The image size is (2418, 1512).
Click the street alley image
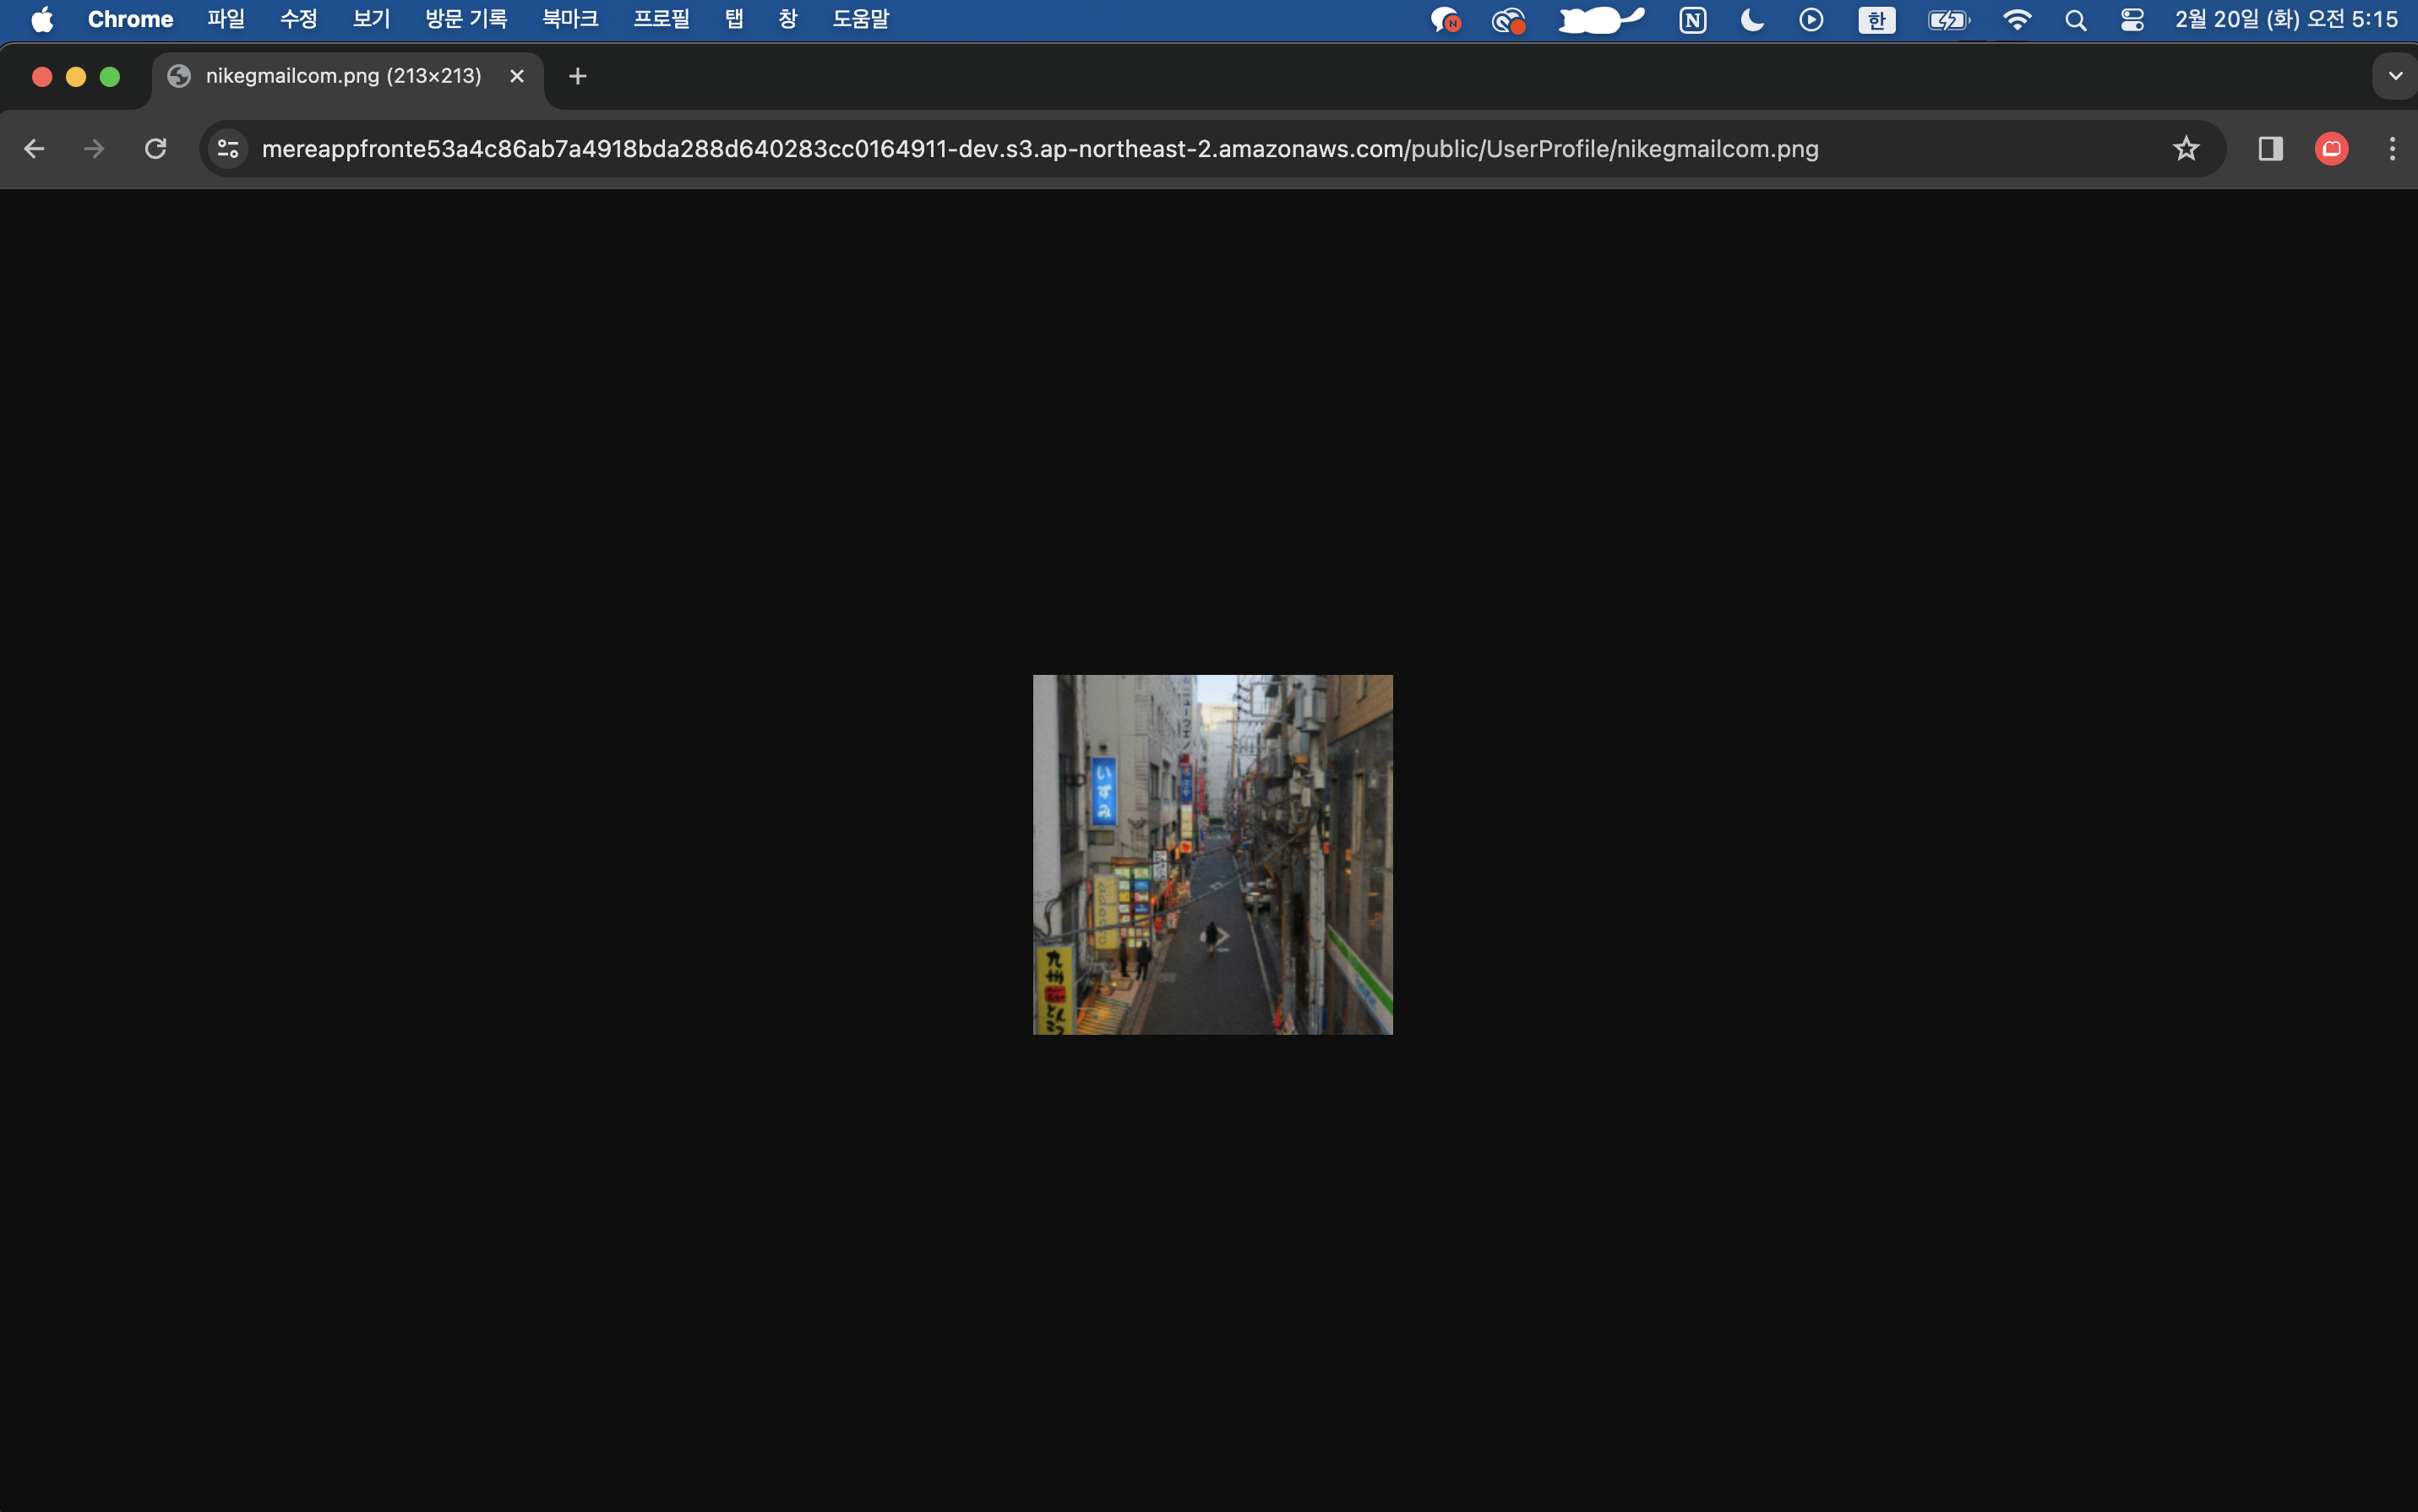1212,854
